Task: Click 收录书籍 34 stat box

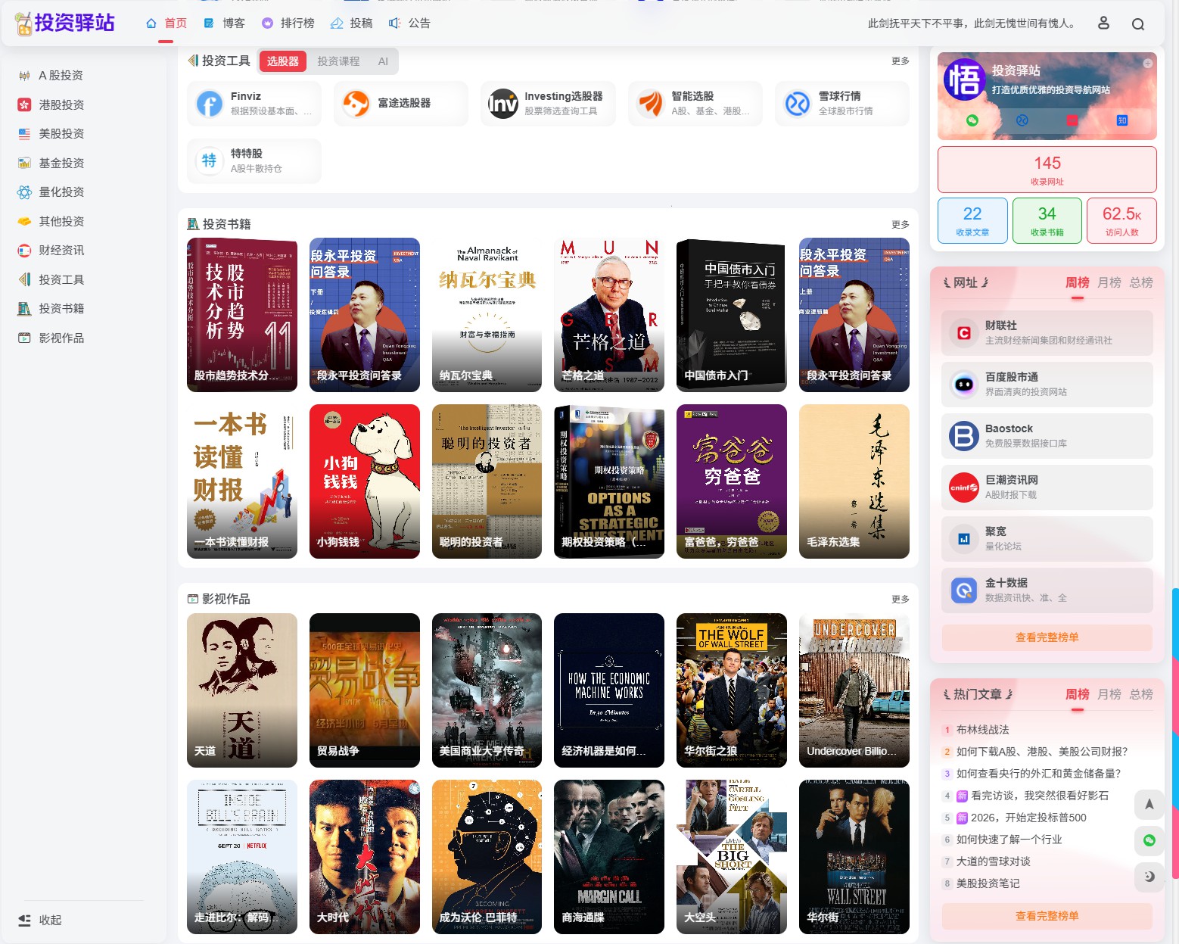Action: click(1047, 221)
